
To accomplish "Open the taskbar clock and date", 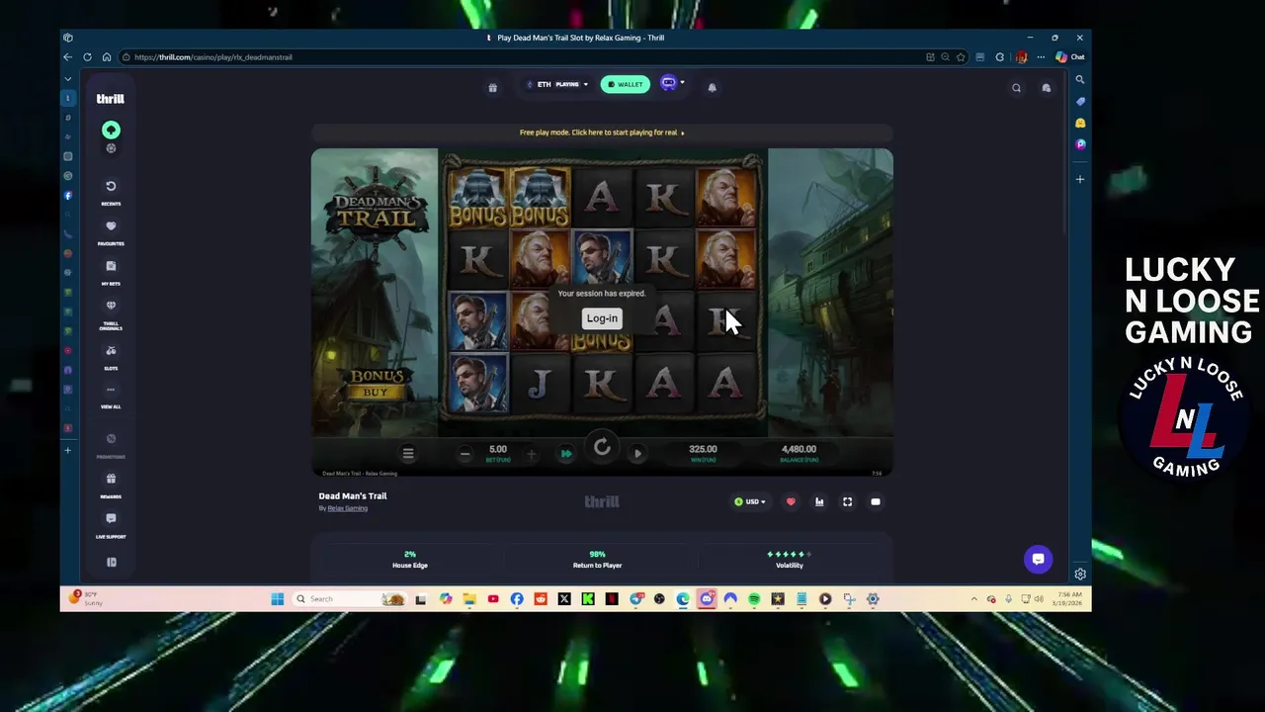I will click(1068, 598).
